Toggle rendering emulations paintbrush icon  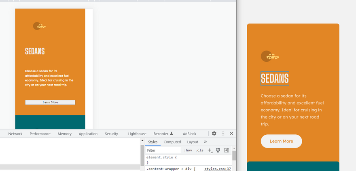pyautogui.click(x=218, y=150)
